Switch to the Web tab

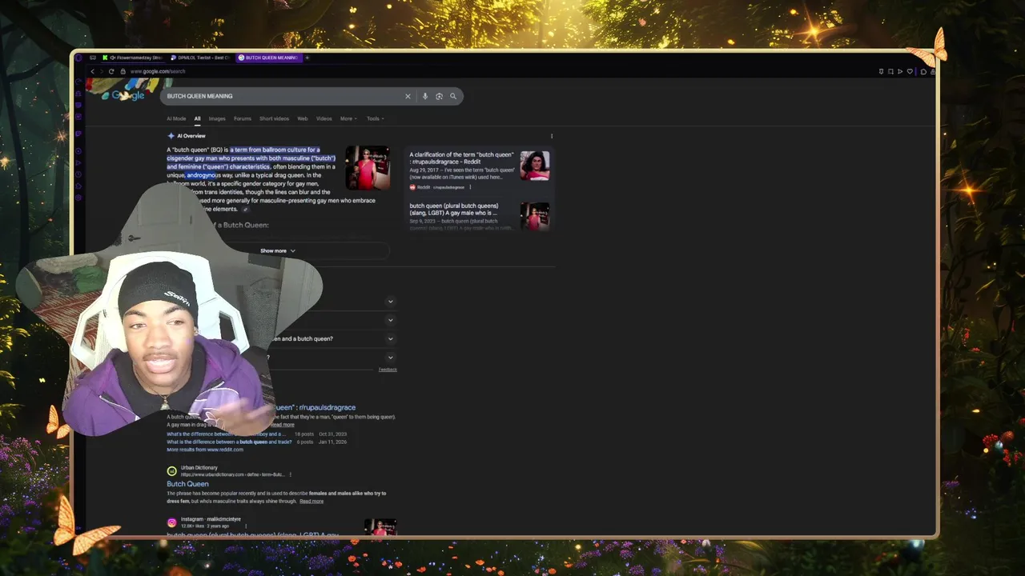[303, 118]
